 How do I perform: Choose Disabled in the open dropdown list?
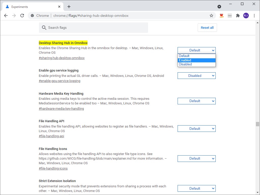pyautogui.click(x=196, y=64)
